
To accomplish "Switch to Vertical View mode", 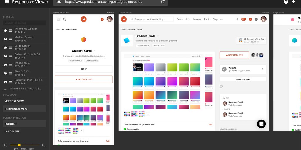I will [25, 101].
